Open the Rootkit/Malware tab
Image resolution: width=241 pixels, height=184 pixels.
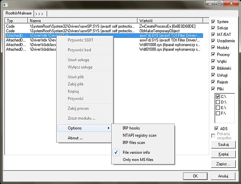[18, 13]
